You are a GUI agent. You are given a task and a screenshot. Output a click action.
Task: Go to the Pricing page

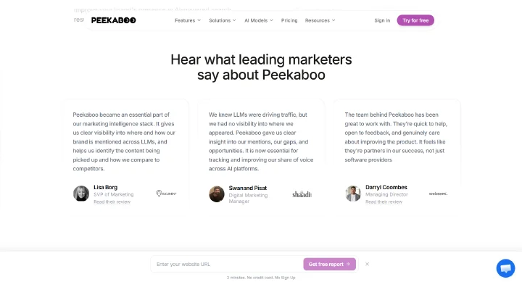(289, 20)
